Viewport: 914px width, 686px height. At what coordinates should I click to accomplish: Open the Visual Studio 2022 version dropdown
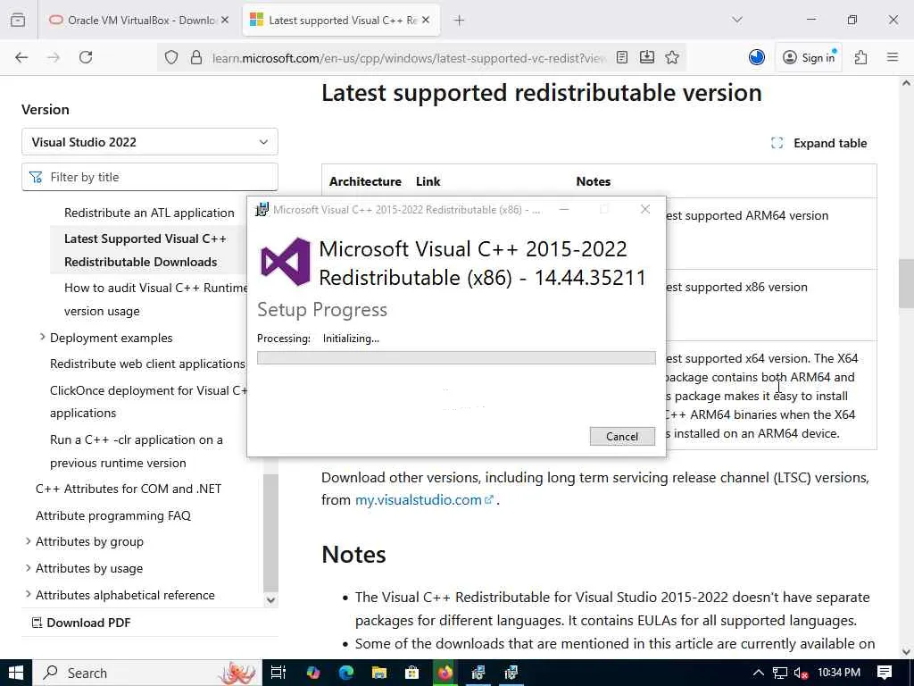(x=150, y=142)
